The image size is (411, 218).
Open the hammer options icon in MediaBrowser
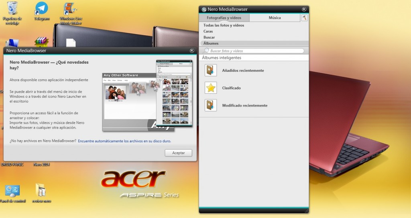coord(304,18)
